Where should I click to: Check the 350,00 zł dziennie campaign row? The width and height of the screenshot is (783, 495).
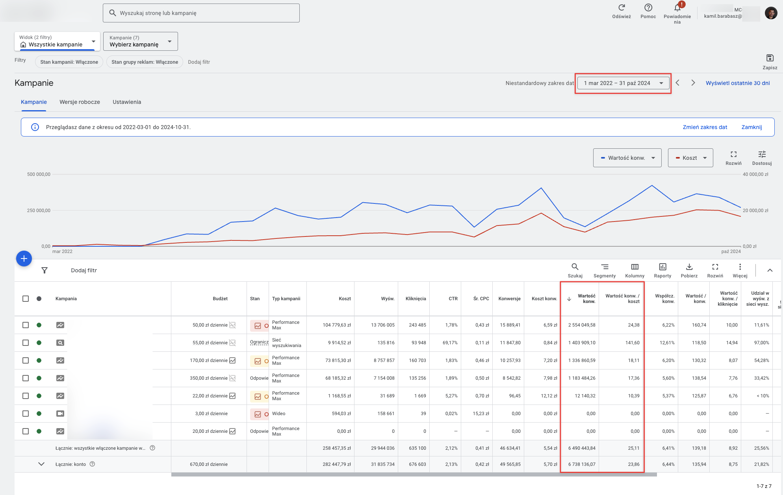pyautogui.click(x=26, y=378)
